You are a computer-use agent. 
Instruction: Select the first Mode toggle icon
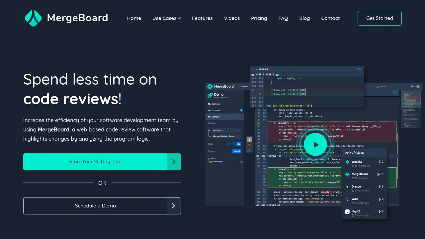(229, 144)
